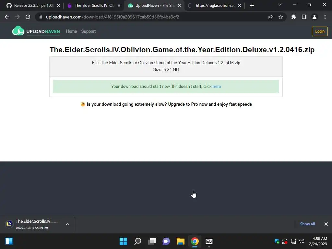Reload the UploadHaven page

pos(28,17)
